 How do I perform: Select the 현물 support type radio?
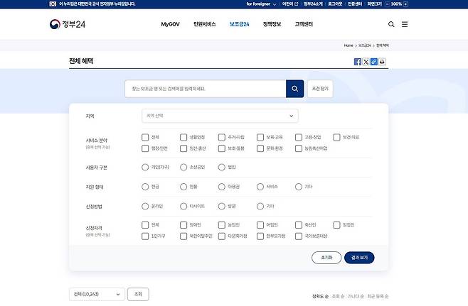pos(184,187)
